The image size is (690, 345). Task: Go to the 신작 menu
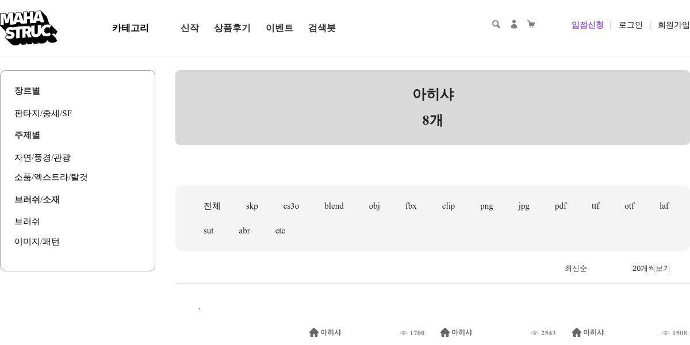190,28
